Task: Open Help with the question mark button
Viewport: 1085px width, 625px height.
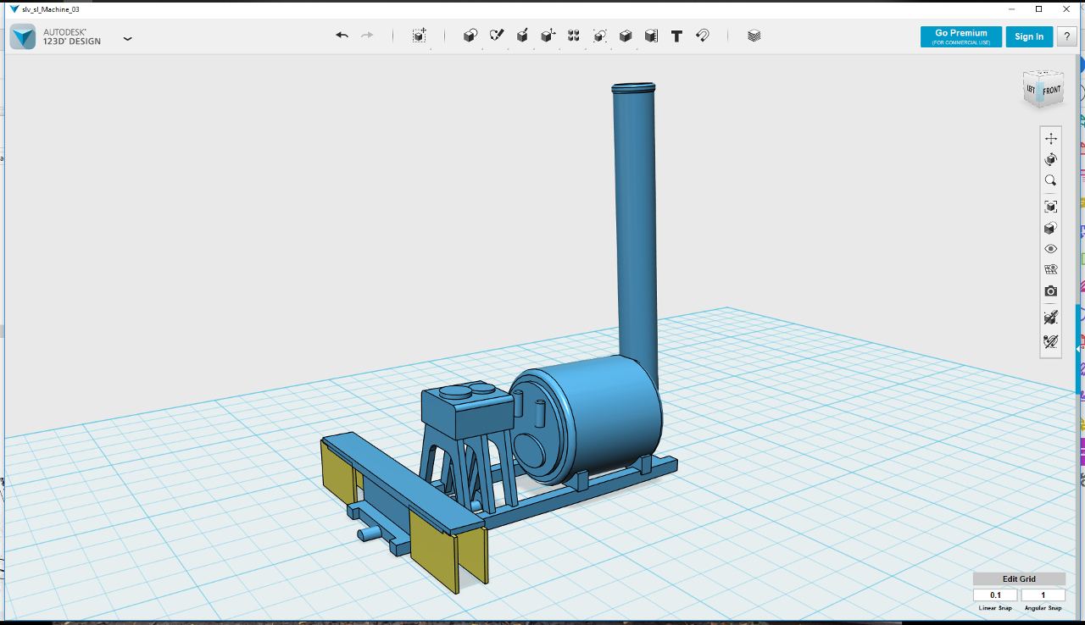Action: [x=1066, y=36]
